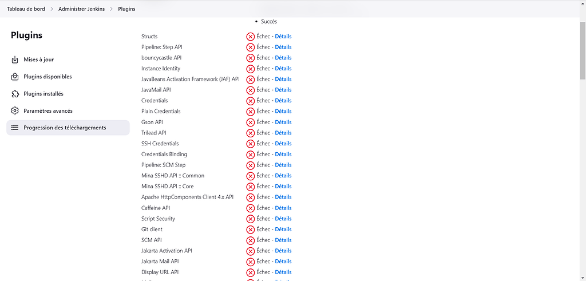Image resolution: width=586 pixels, height=281 pixels.
Task: Click the Paramètres avancés gear icon
Action: [15, 111]
